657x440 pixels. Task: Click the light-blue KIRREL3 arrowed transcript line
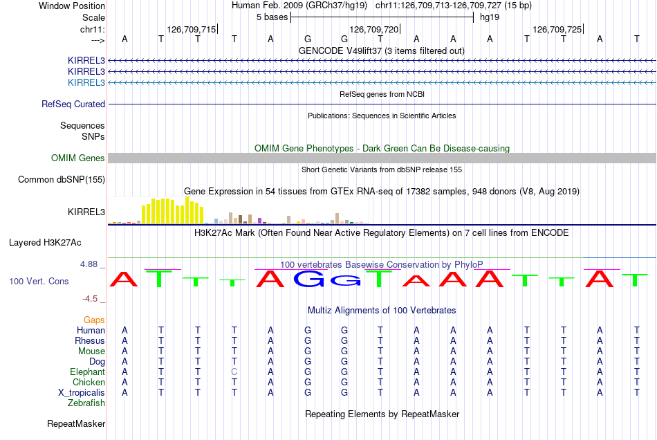(382, 82)
